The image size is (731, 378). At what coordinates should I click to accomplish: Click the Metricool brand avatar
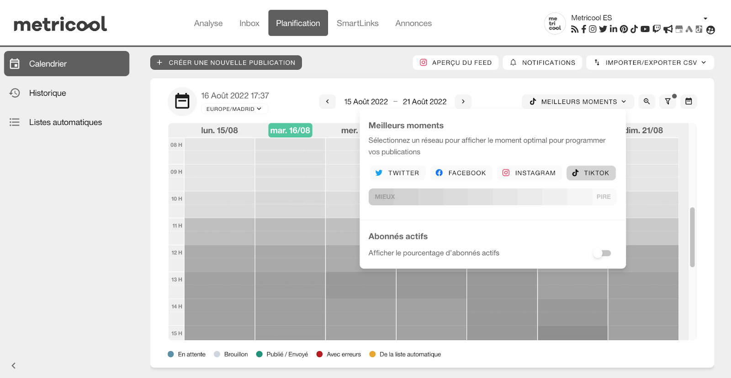click(555, 24)
